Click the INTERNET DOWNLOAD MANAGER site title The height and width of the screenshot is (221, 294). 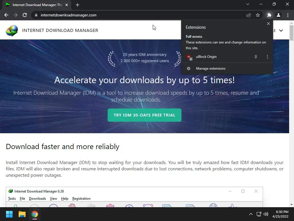[60, 30]
